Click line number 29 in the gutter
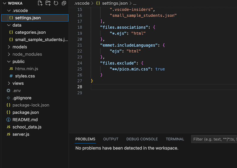The height and width of the screenshot is (168, 237). 80,93
